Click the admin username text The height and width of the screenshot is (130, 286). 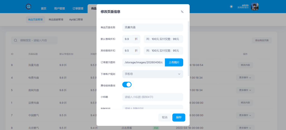pos(245,5)
